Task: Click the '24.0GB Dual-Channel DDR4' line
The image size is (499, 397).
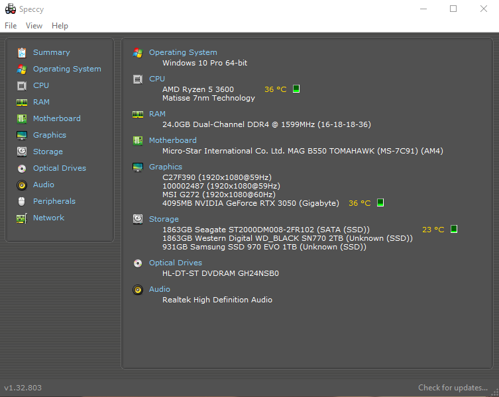Action: click(266, 124)
